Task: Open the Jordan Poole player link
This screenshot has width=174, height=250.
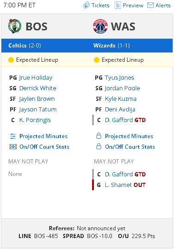Action: coord(122,88)
